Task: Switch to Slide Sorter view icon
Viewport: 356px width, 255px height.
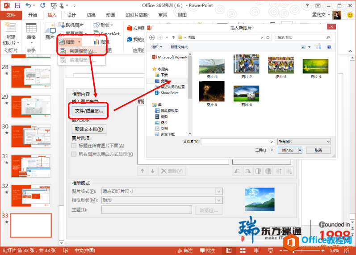Action: coord(243,251)
